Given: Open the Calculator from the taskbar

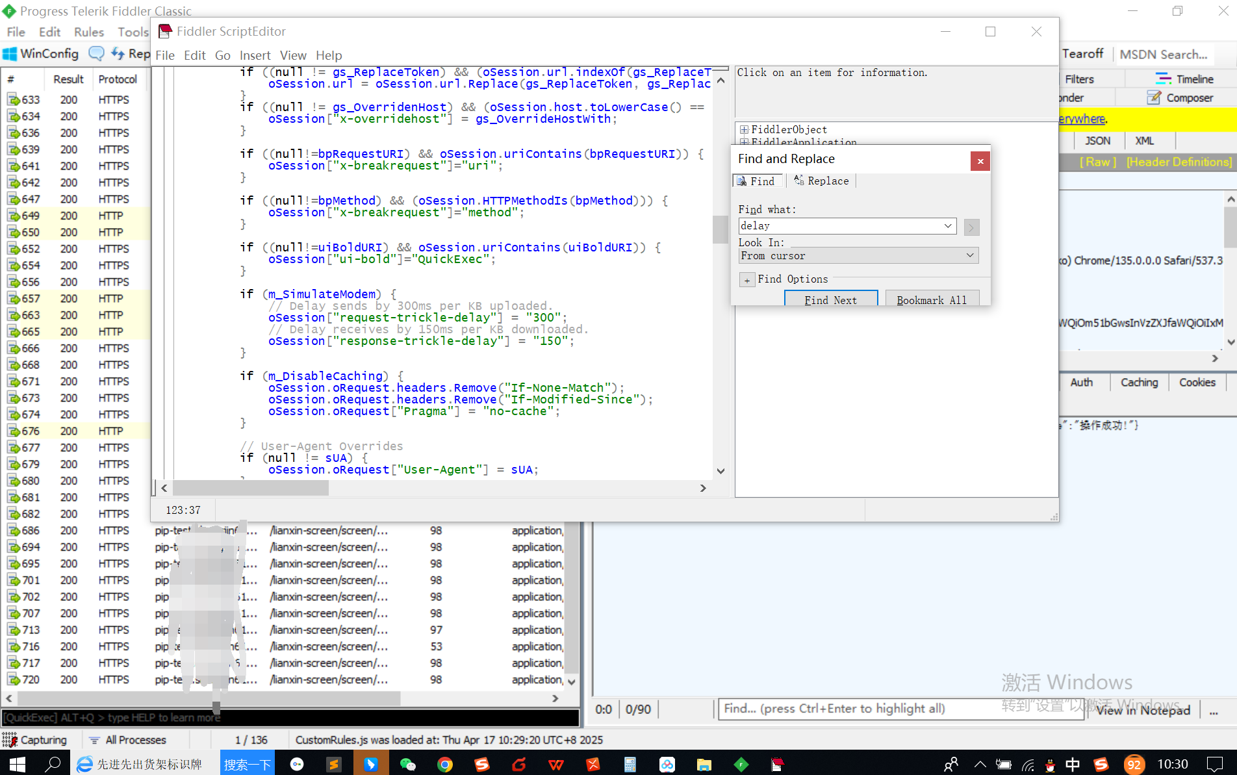Looking at the screenshot, I should [630, 764].
